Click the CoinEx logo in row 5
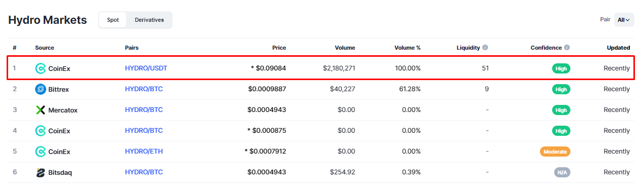 point(40,152)
